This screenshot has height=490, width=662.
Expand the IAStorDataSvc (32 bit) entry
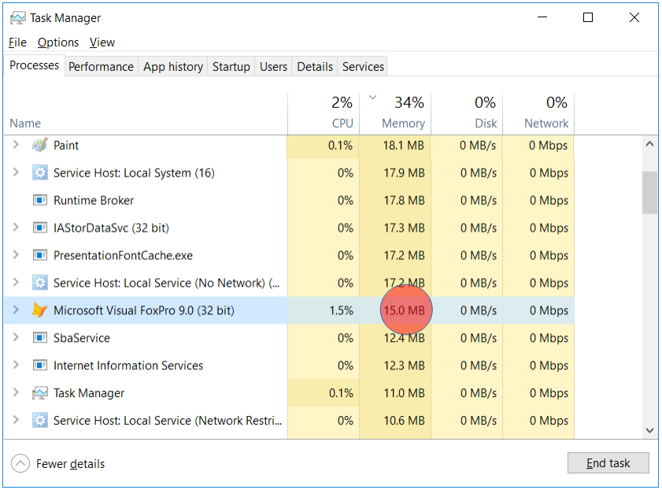[16, 228]
